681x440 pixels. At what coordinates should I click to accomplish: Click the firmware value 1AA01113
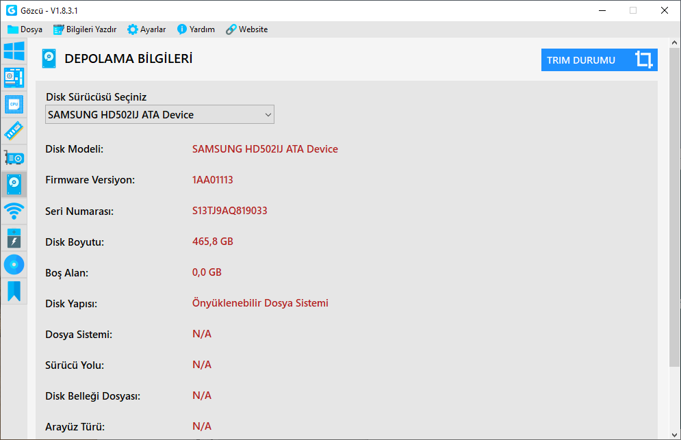pos(213,180)
